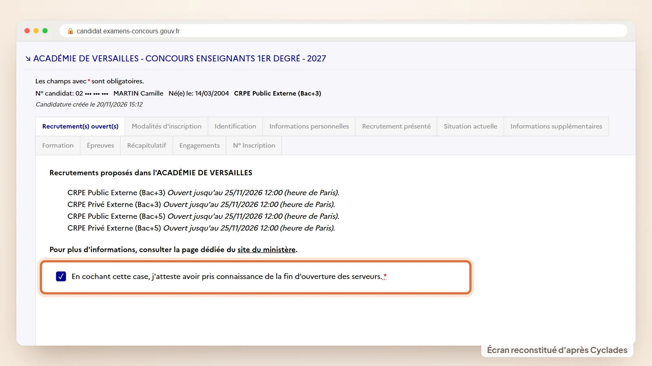Uncheck the server closing acknowledgment checkbox
This screenshot has width=652, height=366.
pos(61,277)
